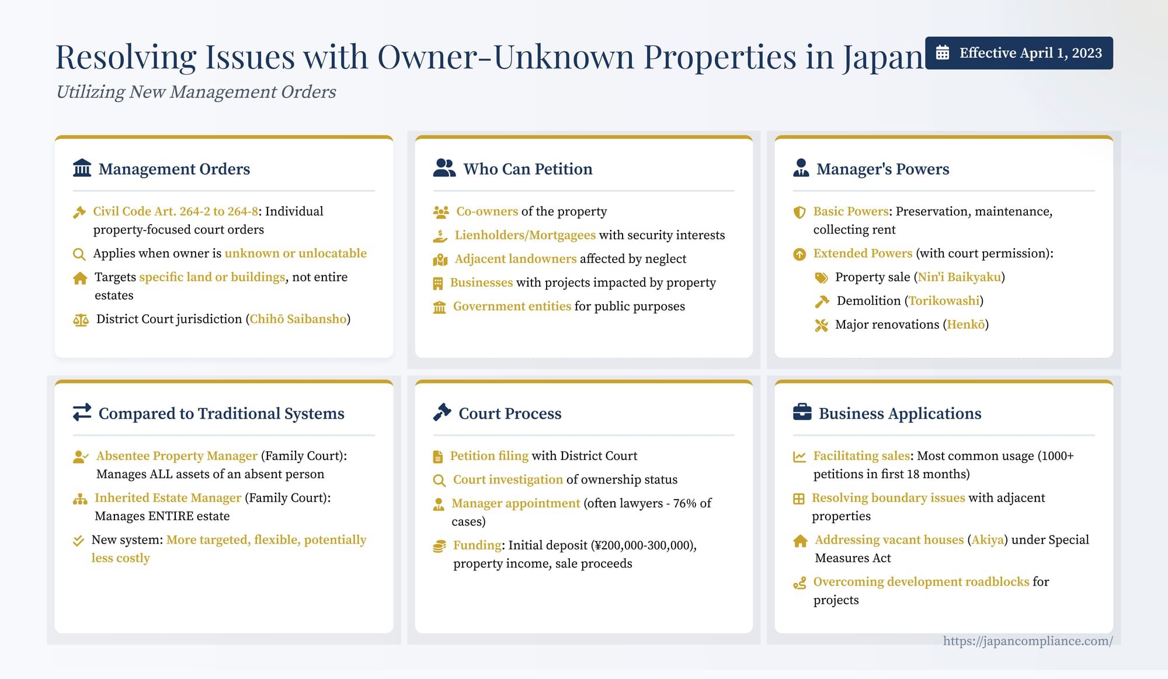Click the 'Business Applications' card heading

tap(900, 413)
